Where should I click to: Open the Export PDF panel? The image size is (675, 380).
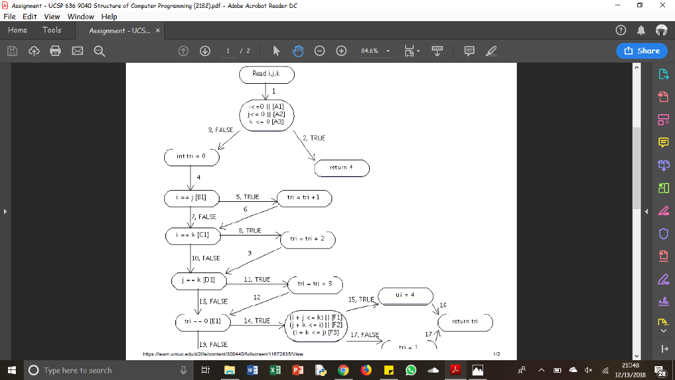pyautogui.click(x=664, y=75)
